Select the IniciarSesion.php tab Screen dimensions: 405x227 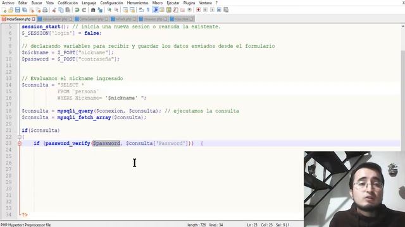[x=18, y=19]
